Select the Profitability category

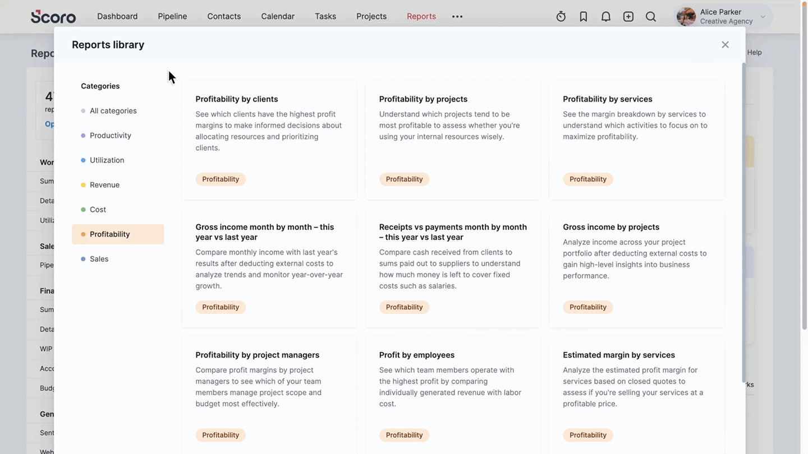(x=118, y=234)
